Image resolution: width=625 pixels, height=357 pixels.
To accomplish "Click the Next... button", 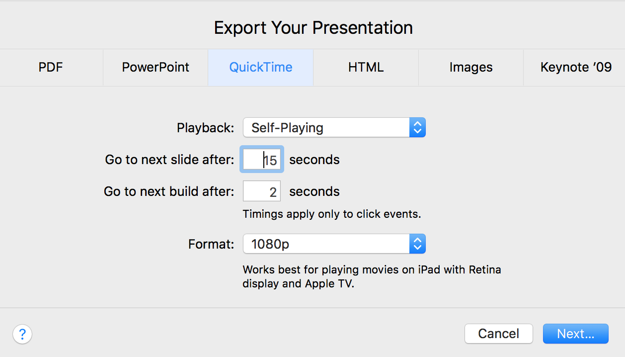I will click(x=576, y=334).
